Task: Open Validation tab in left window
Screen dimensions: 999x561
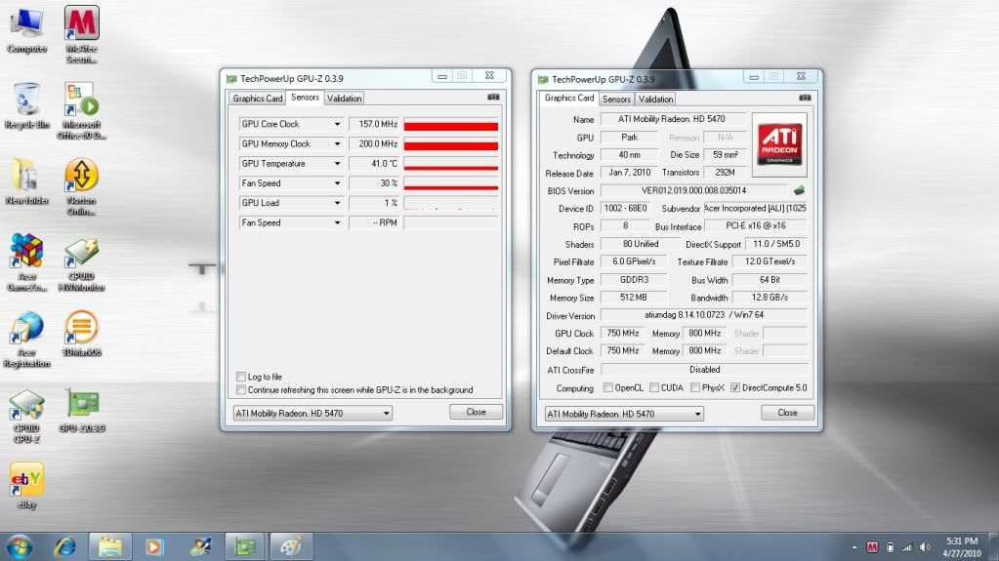Action: [344, 99]
